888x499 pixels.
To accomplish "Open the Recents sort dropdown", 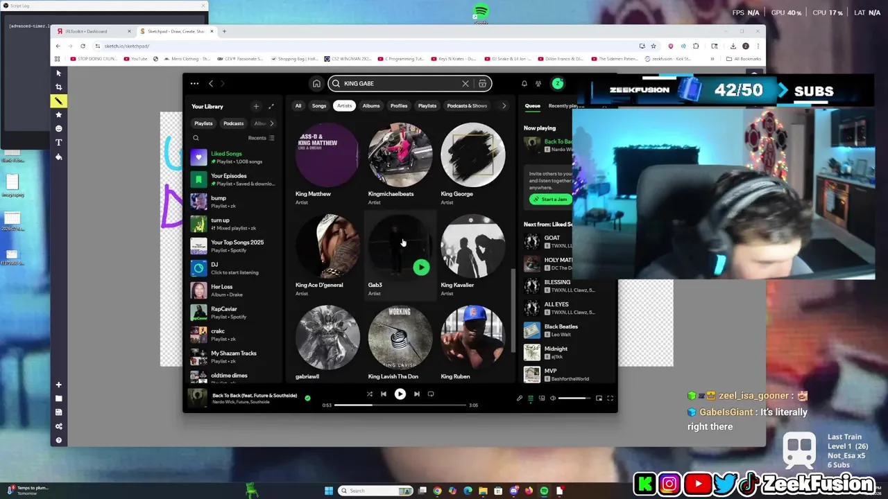I will [262, 138].
